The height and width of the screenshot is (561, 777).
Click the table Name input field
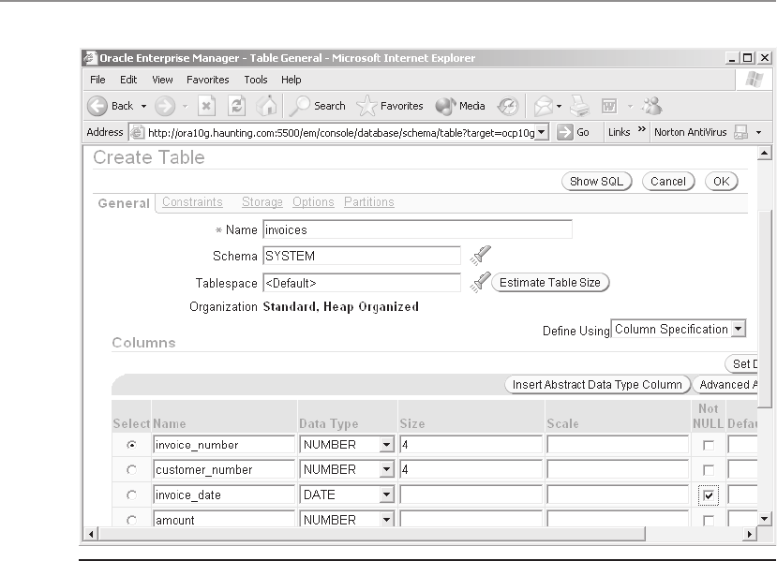(x=418, y=229)
